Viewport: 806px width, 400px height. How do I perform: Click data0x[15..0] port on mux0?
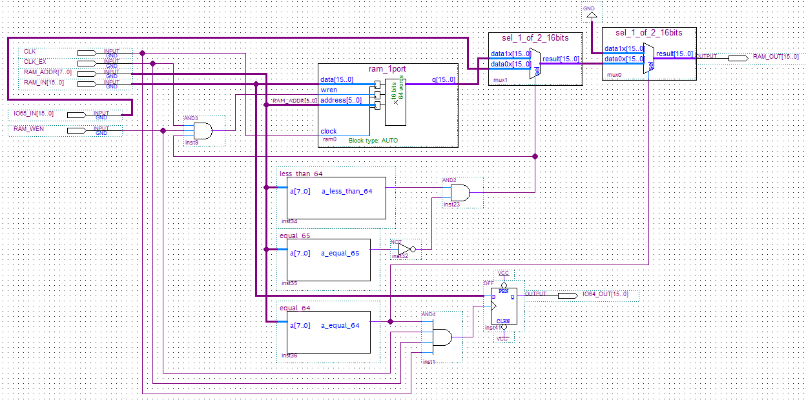click(x=624, y=59)
